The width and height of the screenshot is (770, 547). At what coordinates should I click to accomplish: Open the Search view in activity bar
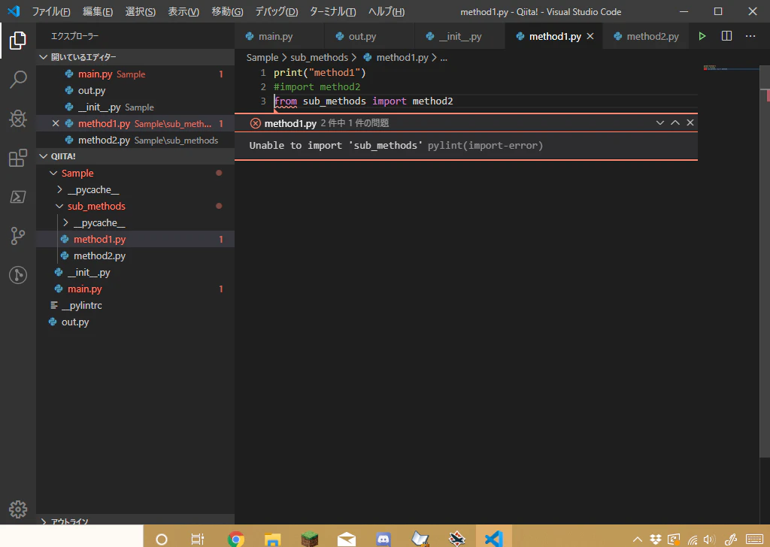coord(18,79)
